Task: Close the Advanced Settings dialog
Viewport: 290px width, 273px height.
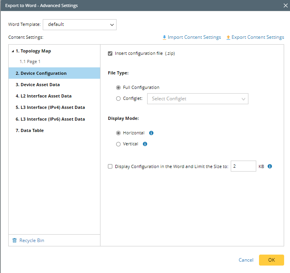Action: click(x=285, y=5)
